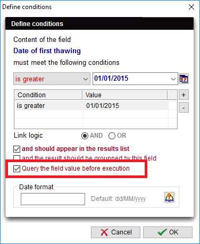200x244 pixels.
Task: Click the Condition column header
Action: tap(48, 95)
